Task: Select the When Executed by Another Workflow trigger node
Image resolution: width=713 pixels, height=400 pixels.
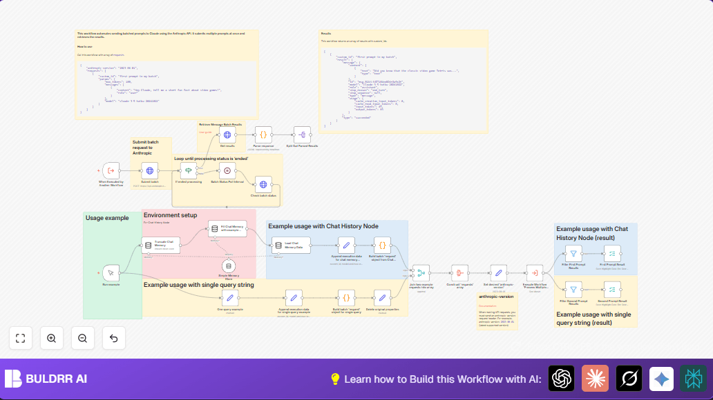Action: coord(111,171)
